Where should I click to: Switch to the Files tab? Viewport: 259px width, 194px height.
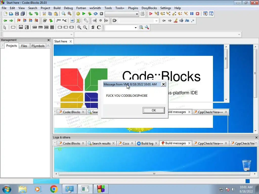[x=24, y=46]
